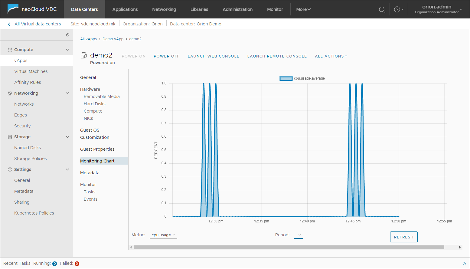Open the More menu dropdown
This screenshot has width=470, height=269.
pos(303,9)
